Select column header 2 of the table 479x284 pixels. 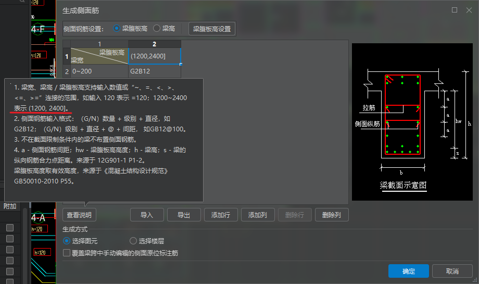tap(155, 44)
